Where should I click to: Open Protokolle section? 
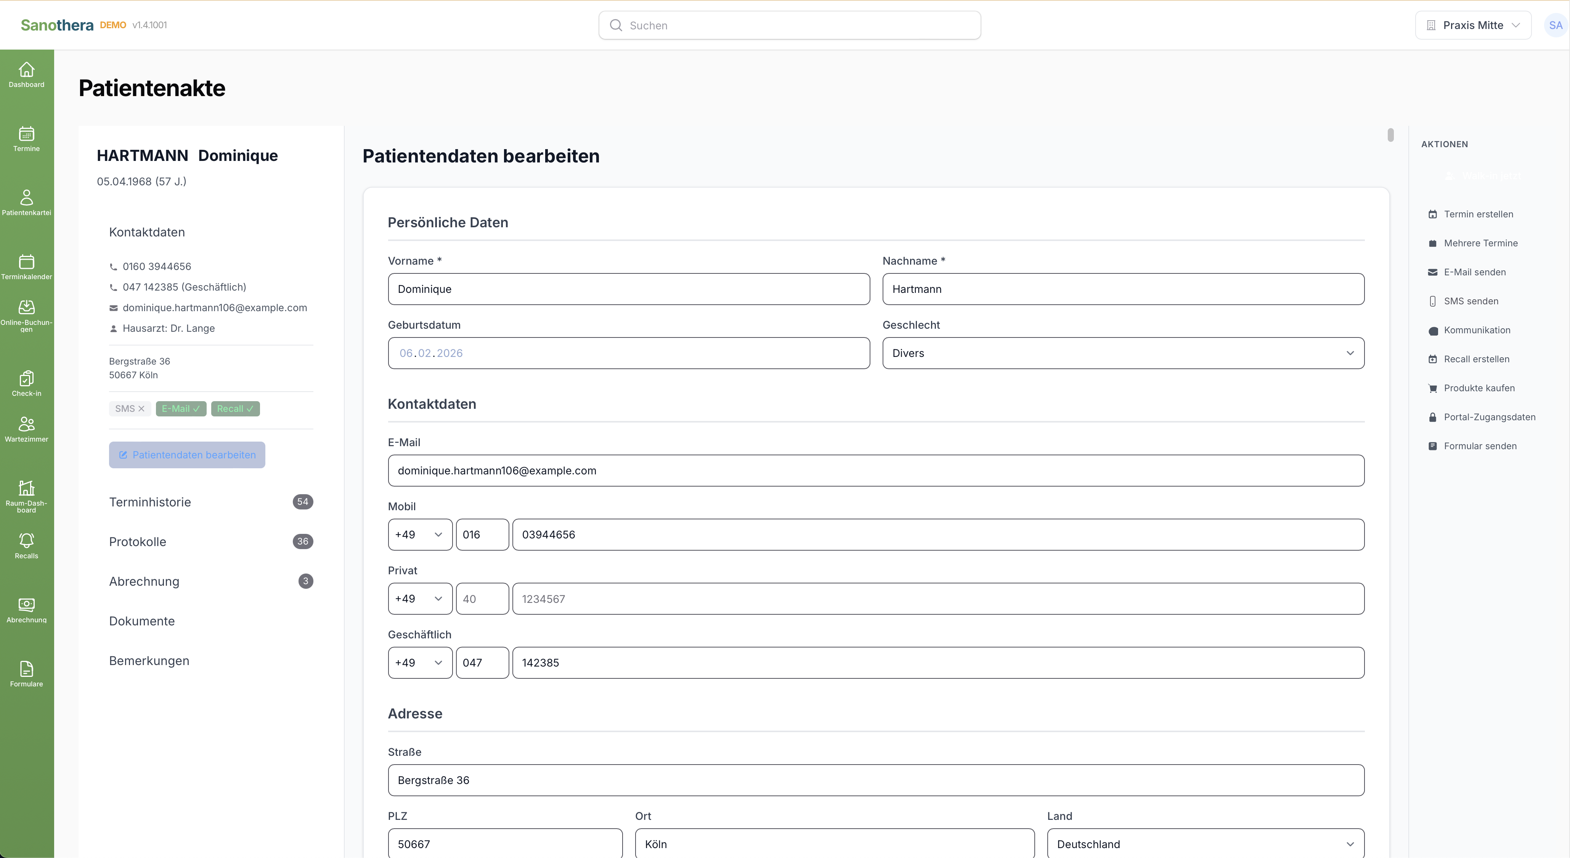pos(211,541)
